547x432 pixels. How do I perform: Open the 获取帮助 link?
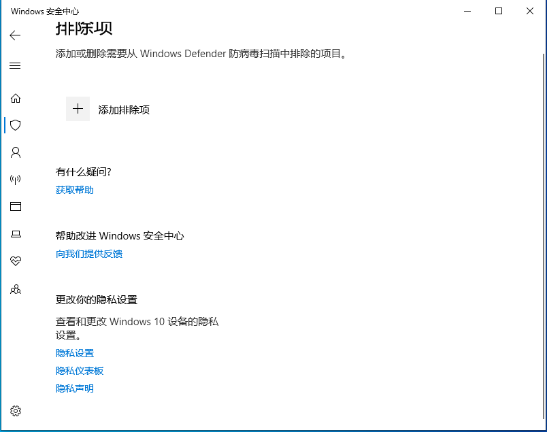[x=75, y=190]
